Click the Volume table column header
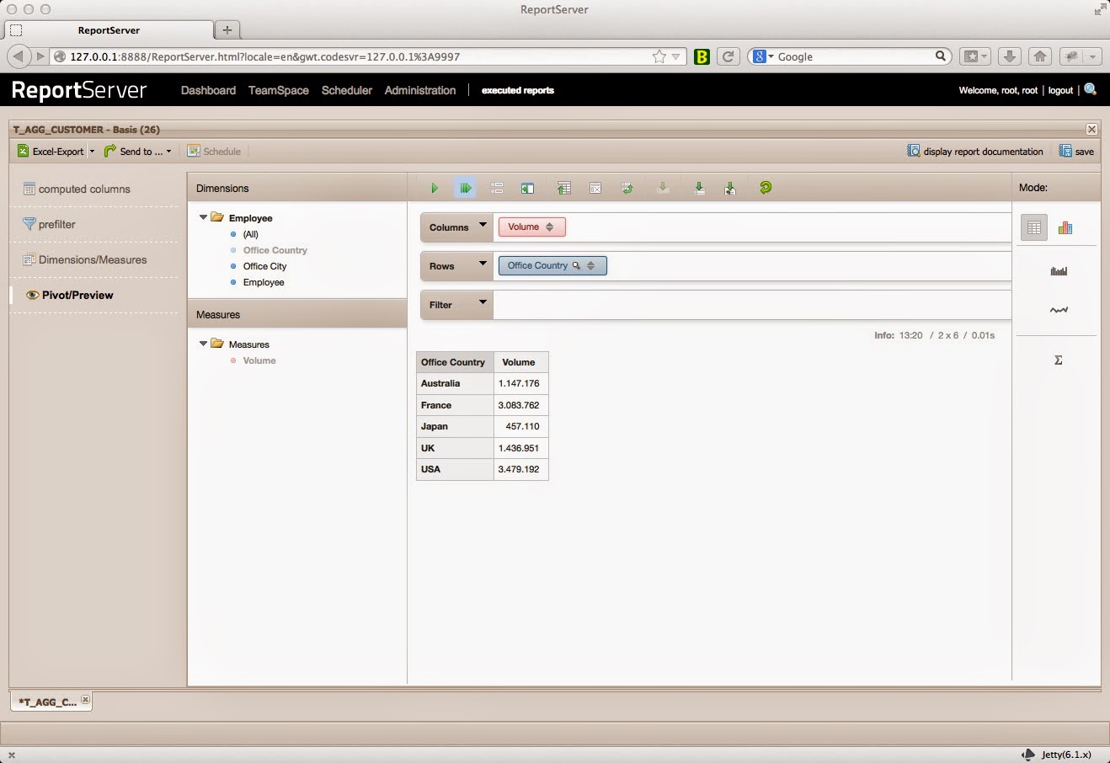The height and width of the screenshot is (763, 1110). [x=521, y=362]
